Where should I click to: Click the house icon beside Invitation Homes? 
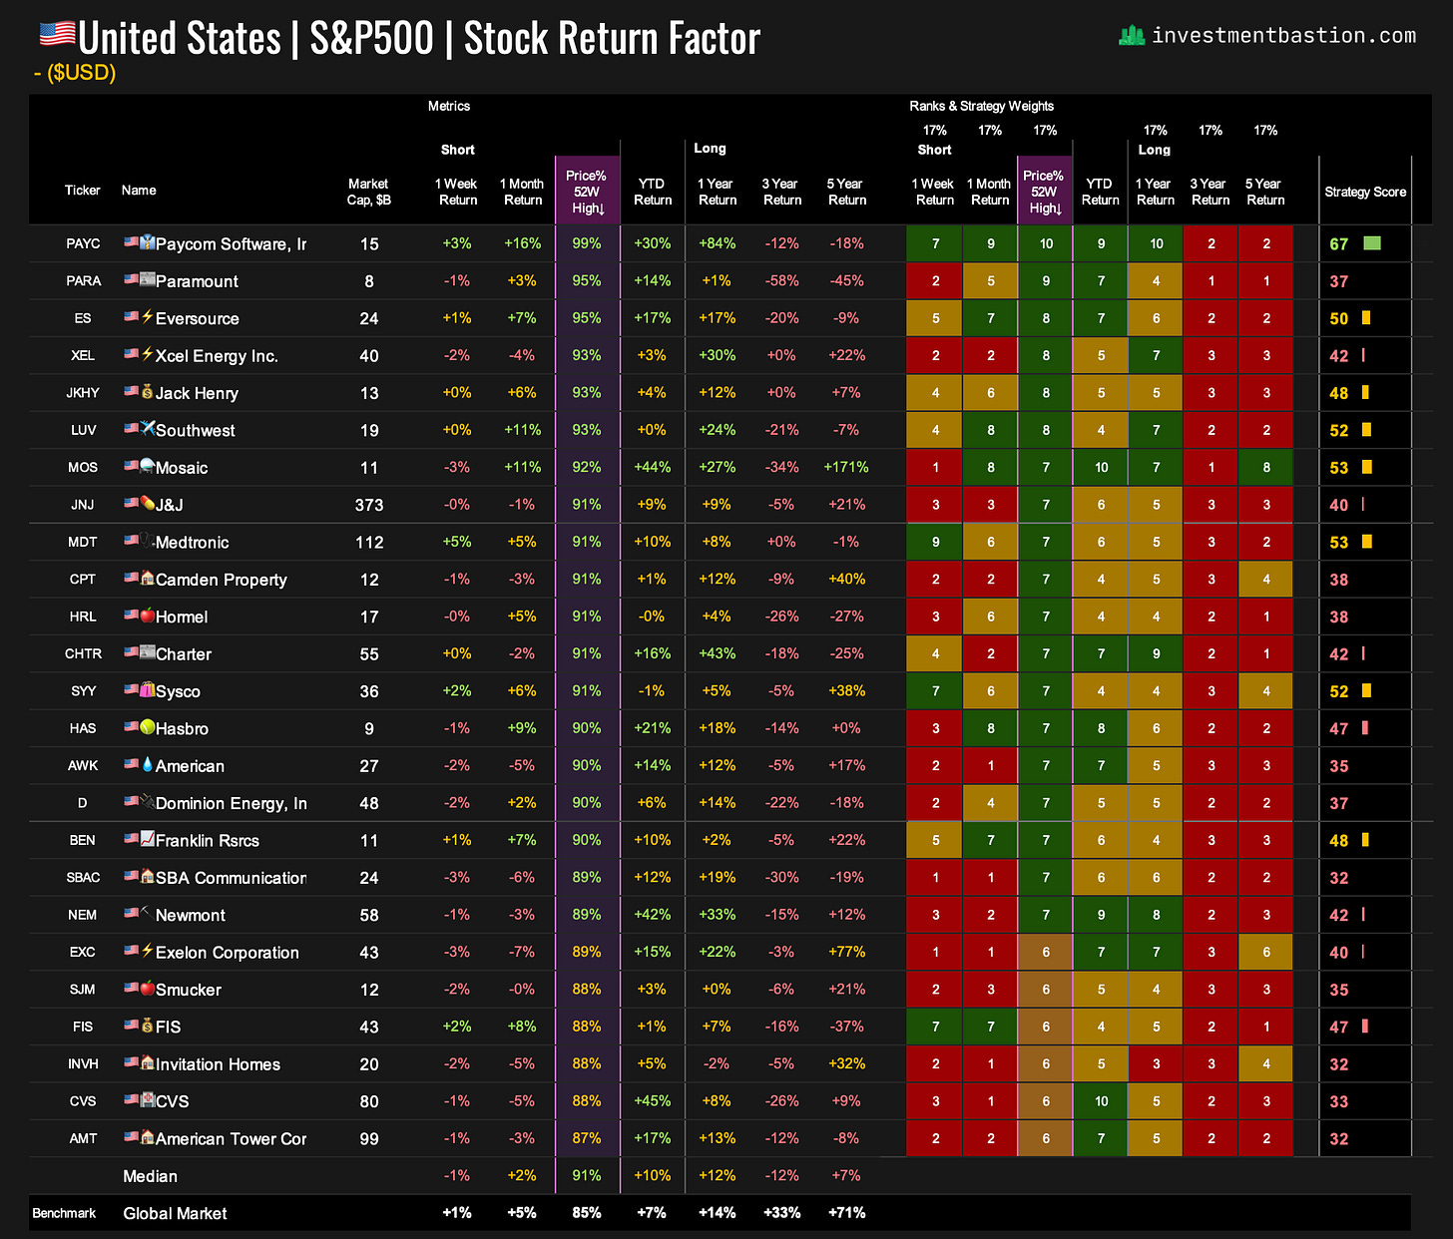(x=148, y=1062)
